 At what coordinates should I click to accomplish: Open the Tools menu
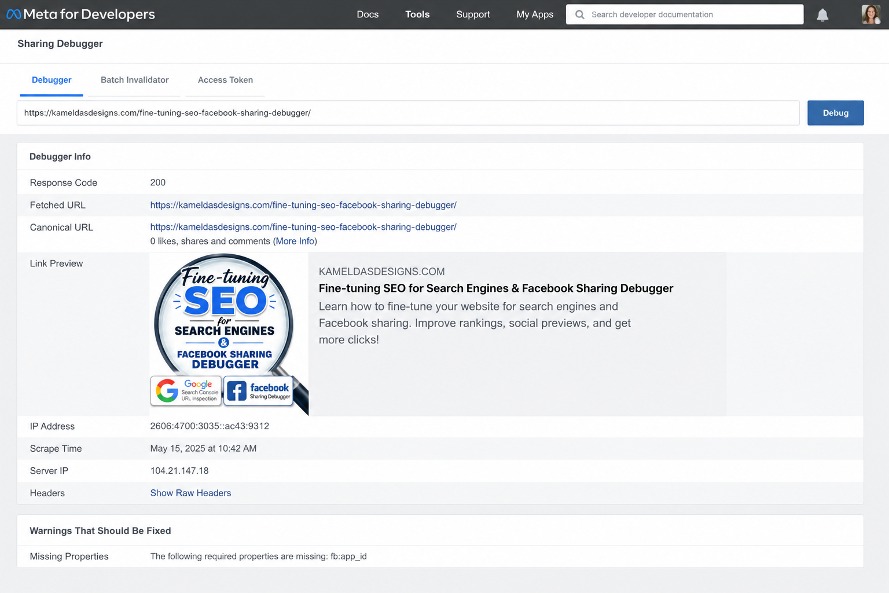point(417,14)
